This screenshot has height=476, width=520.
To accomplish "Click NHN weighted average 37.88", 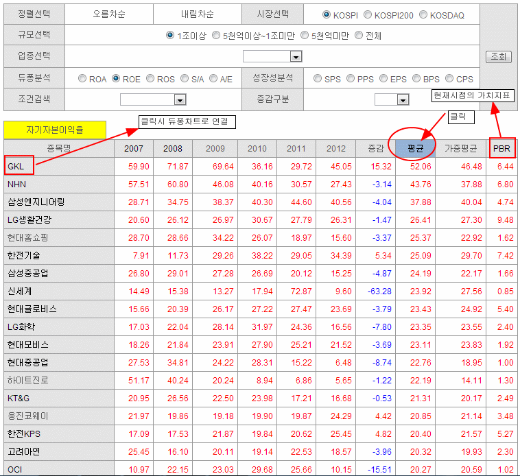I will click(471, 185).
